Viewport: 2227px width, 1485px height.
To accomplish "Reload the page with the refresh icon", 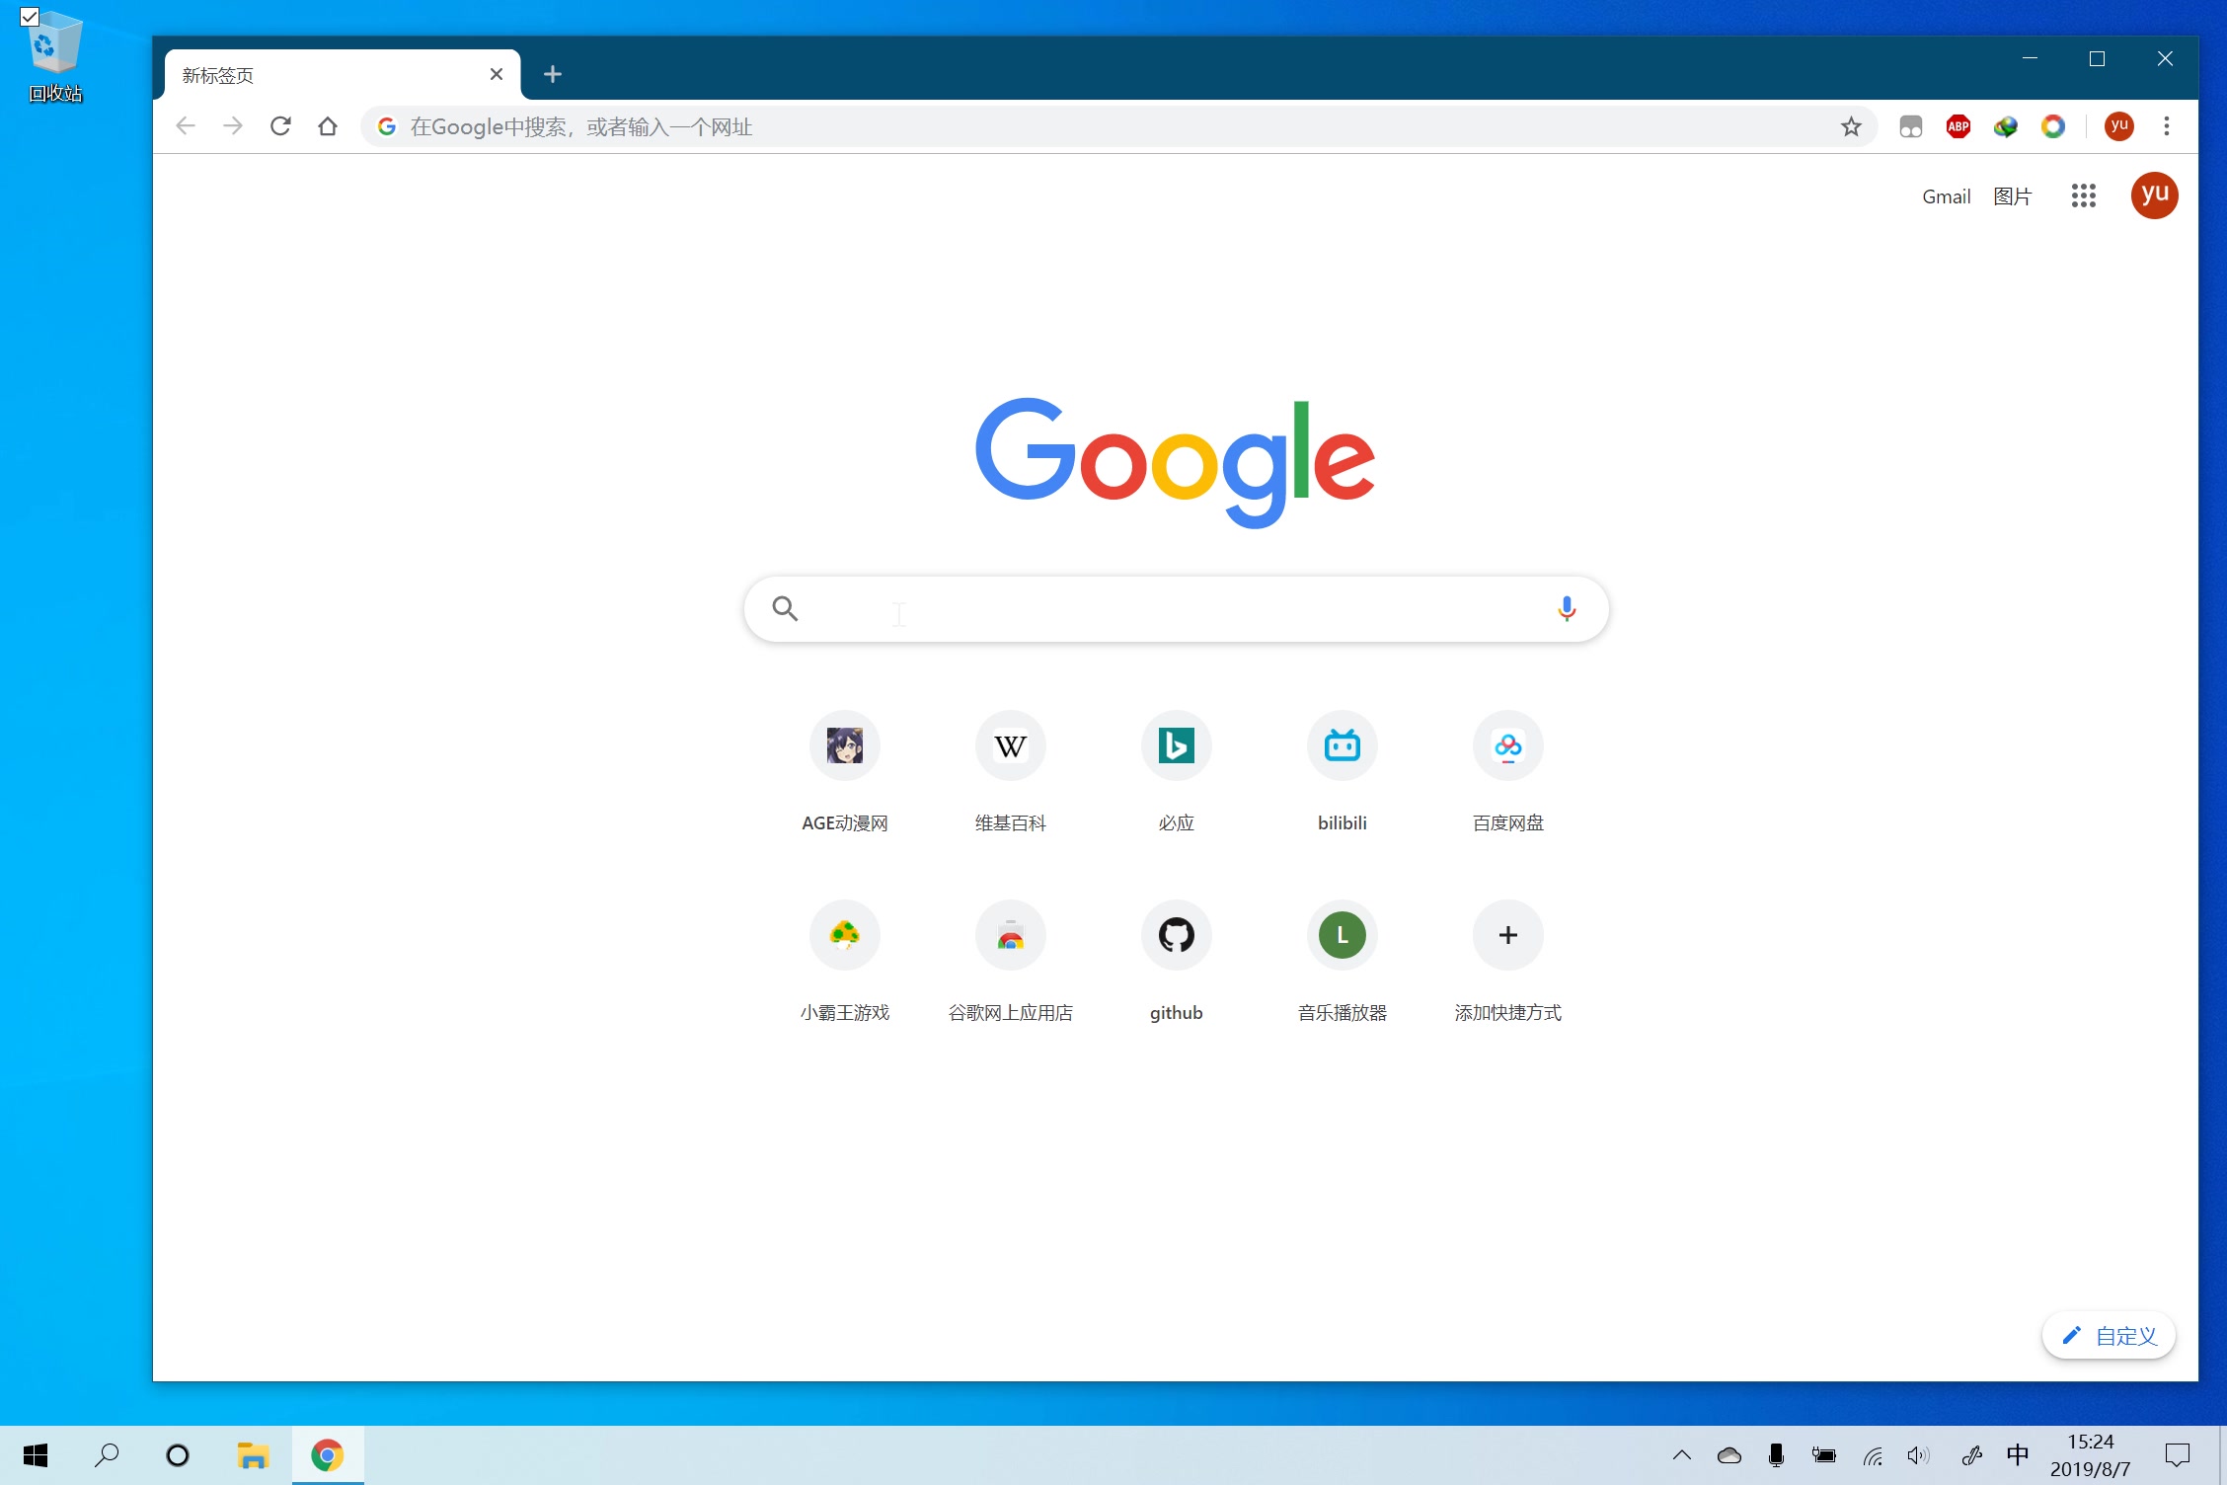I will click(x=280, y=126).
